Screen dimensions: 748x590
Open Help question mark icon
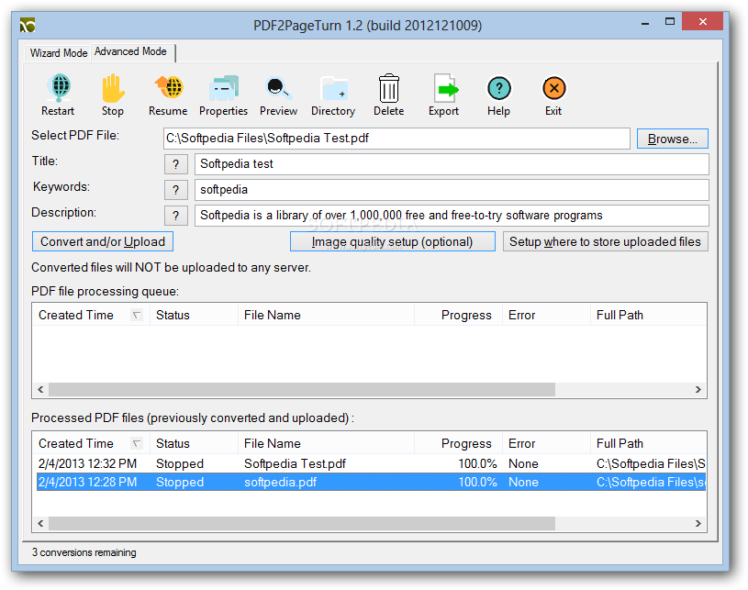coord(499,88)
